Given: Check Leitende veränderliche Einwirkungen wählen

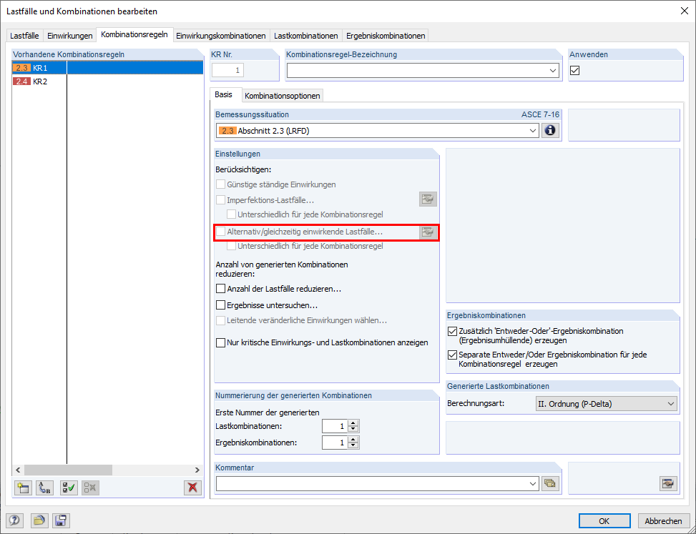Looking at the screenshot, I should 220,320.
